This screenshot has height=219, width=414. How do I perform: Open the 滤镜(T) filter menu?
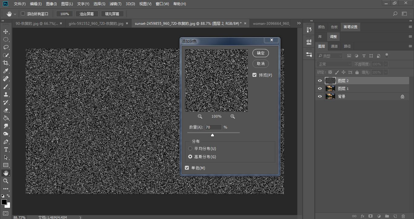coord(115,4)
